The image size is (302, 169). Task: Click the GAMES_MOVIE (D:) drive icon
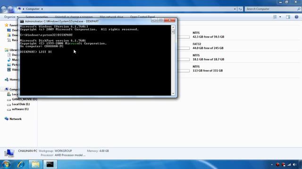[9, 100]
